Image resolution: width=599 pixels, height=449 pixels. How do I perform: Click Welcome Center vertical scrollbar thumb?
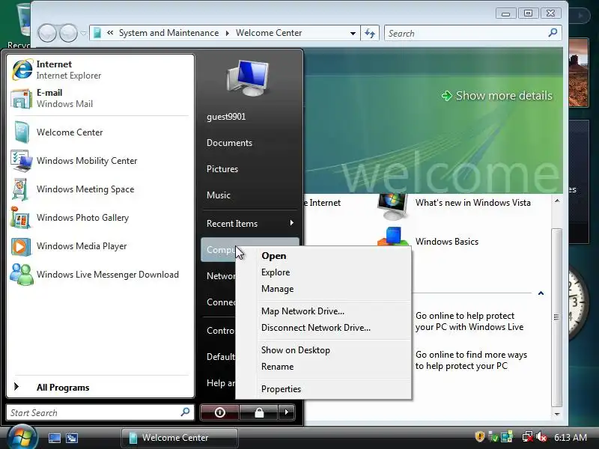(556, 317)
